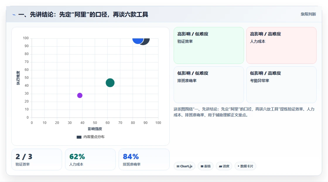
Task: Click the lightning icon beside the section title
Action: tap(14, 15)
